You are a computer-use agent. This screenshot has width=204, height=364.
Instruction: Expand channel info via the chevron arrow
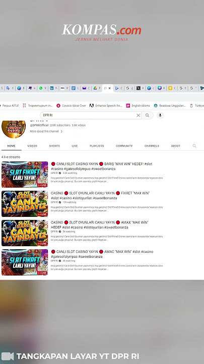point(61,131)
